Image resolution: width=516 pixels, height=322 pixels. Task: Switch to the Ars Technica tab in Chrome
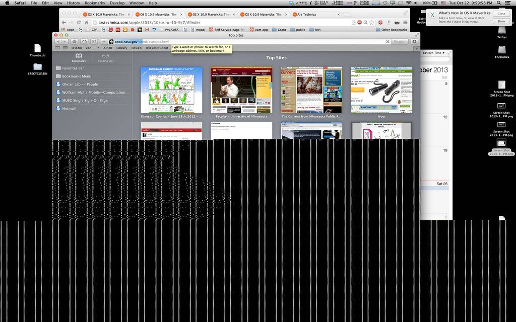click(x=313, y=15)
